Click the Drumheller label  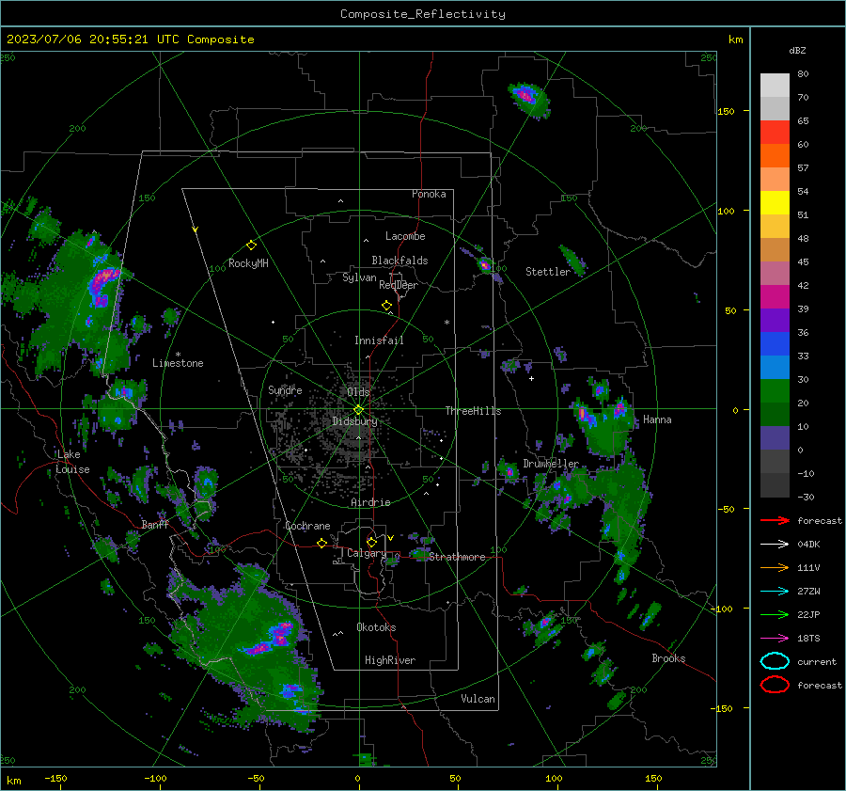tap(551, 464)
